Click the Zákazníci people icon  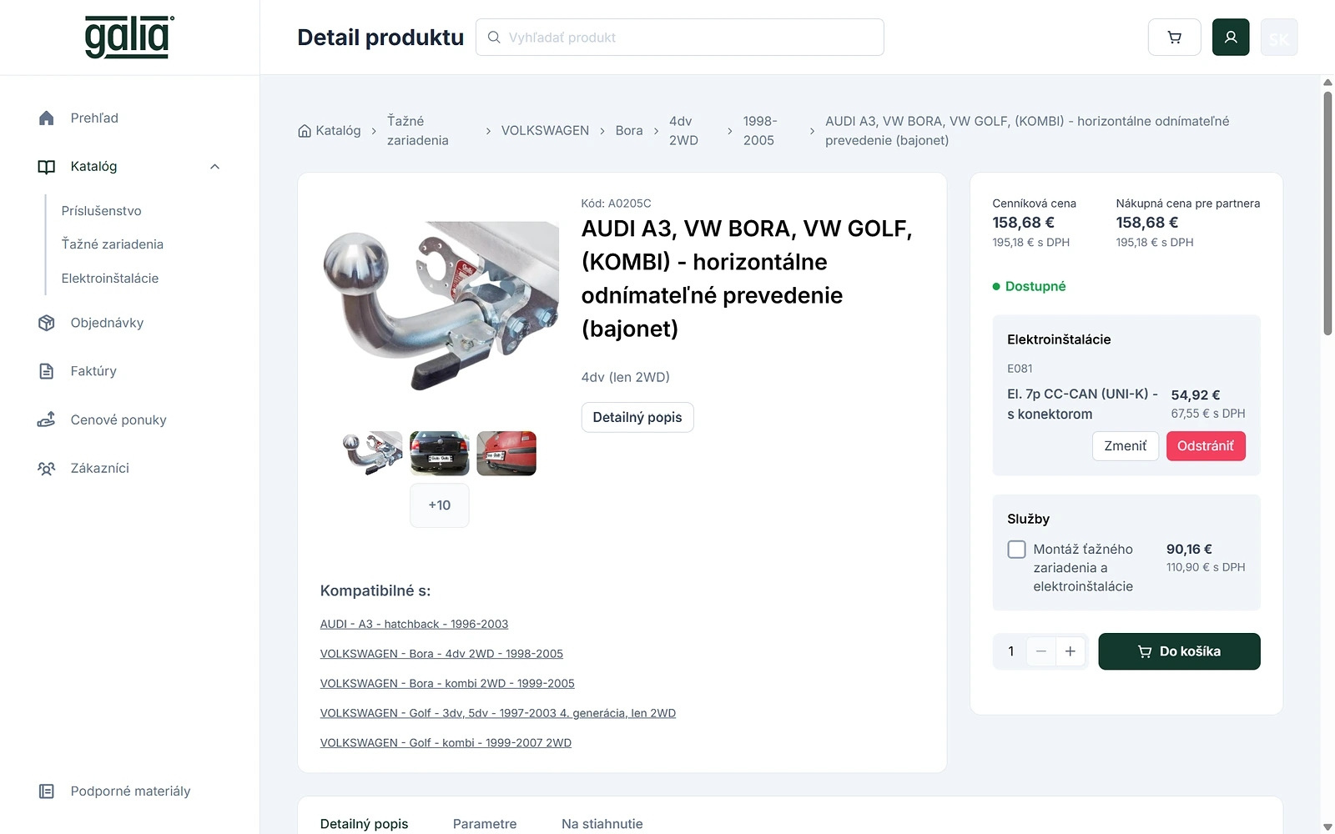[x=47, y=468]
